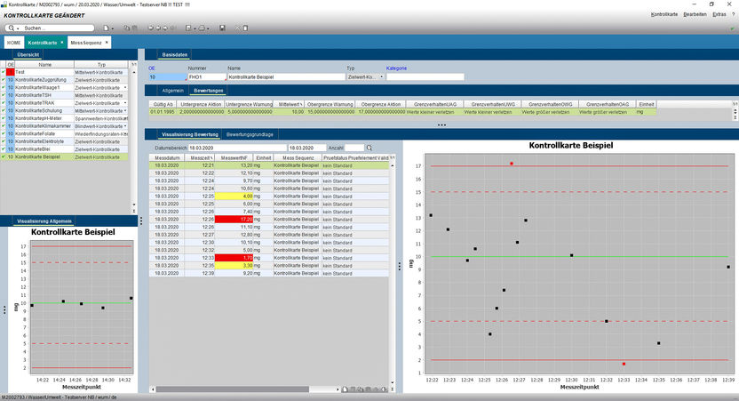Viewport: 739px width, 401px height.
Task: Click the first navigation arrow icon
Action: (150, 28)
